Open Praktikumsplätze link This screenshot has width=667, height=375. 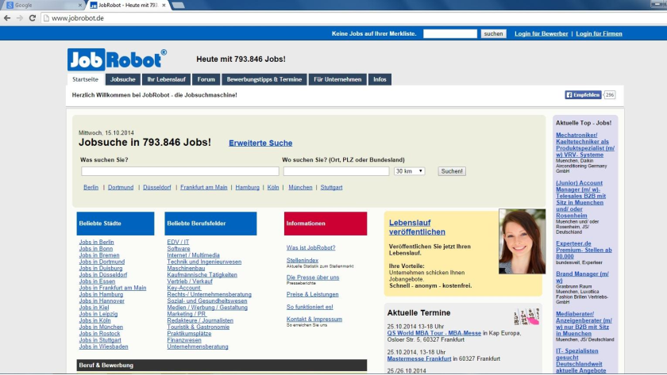click(189, 334)
